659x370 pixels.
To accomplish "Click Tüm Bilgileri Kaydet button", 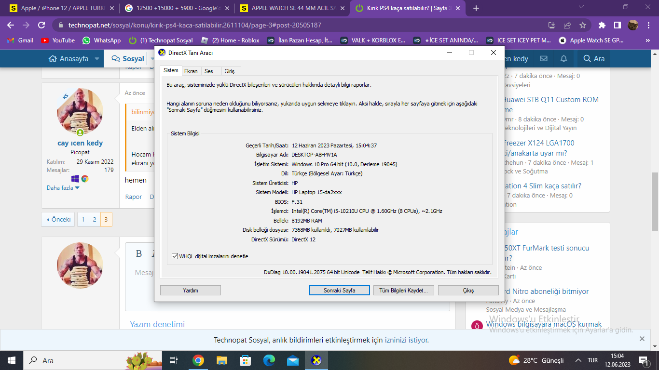I will pyautogui.click(x=404, y=291).
